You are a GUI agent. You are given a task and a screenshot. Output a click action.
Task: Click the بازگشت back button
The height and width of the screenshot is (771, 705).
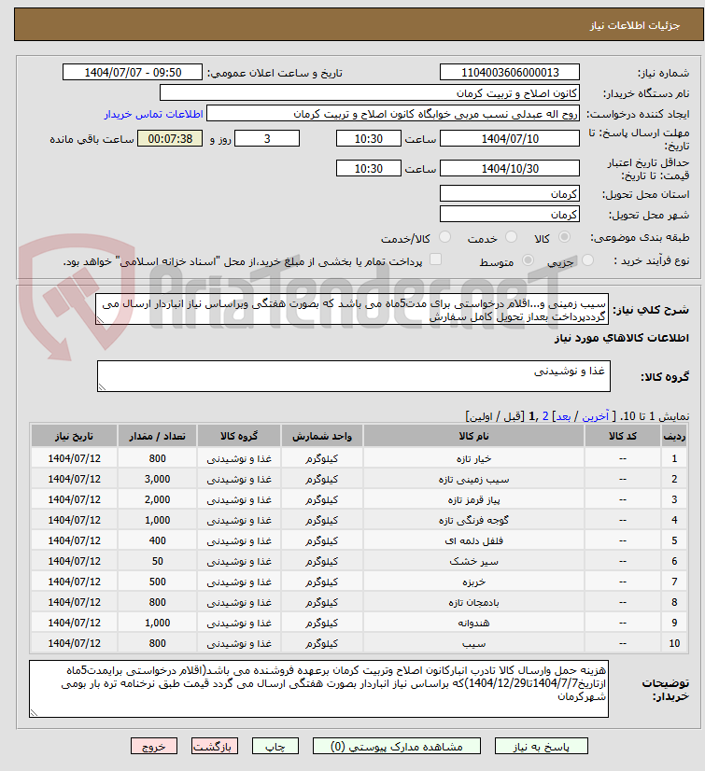tap(214, 747)
